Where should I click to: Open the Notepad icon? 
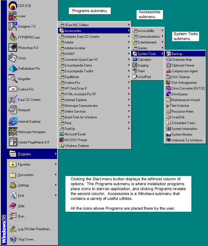point(13,110)
